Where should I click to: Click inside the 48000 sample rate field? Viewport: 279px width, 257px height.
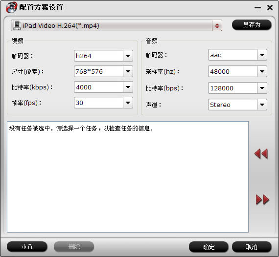coord(232,71)
